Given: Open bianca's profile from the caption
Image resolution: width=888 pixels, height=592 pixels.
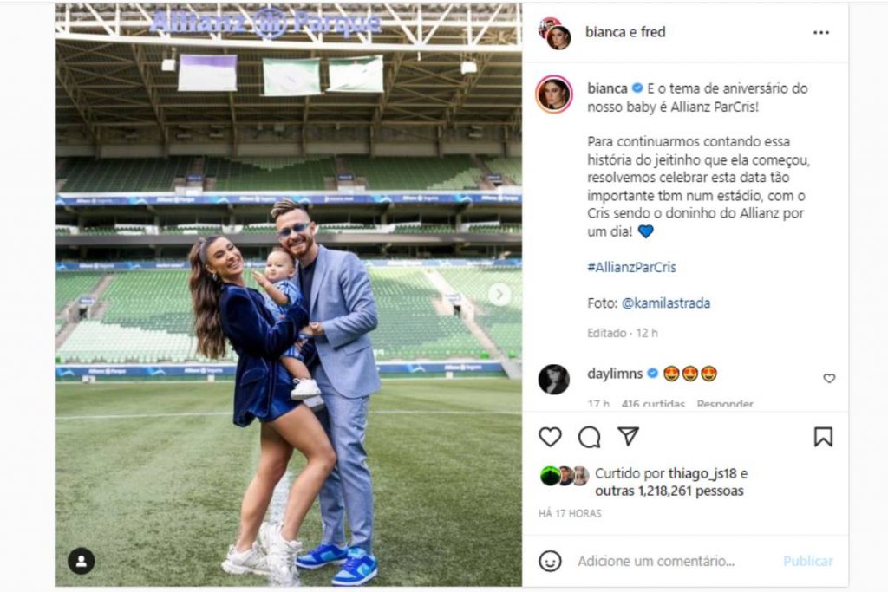Looking at the screenshot, I should [x=606, y=88].
